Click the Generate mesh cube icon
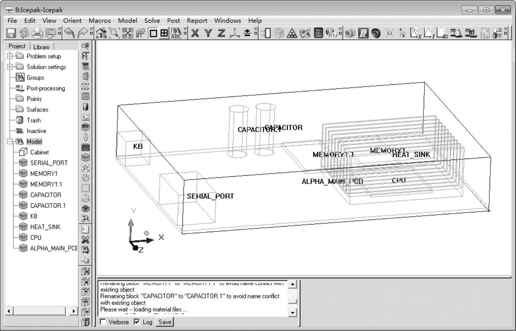The image size is (516, 331). 279,33
